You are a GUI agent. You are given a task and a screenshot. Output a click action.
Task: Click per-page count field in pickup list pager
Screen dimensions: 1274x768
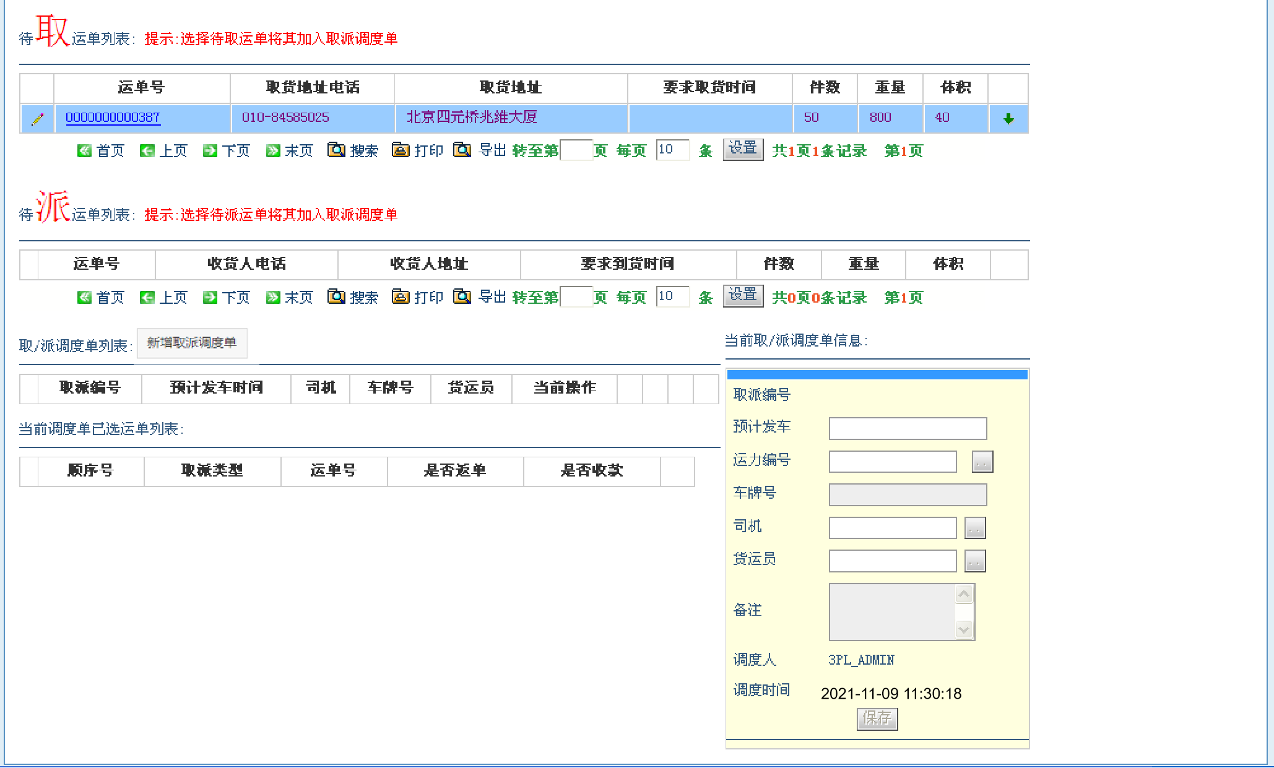(x=673, y=150)
